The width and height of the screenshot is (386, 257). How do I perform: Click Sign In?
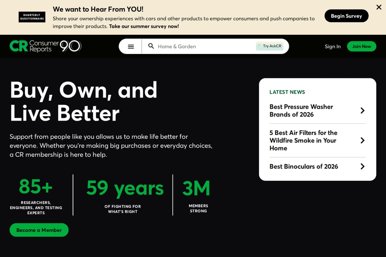(x=333, y=47)
